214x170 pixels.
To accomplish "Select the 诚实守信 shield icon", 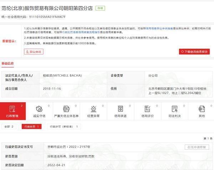I will 39,109.
